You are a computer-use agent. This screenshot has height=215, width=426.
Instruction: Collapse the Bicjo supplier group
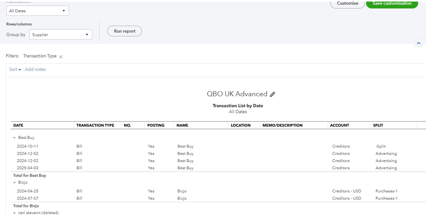coord(14,183)
